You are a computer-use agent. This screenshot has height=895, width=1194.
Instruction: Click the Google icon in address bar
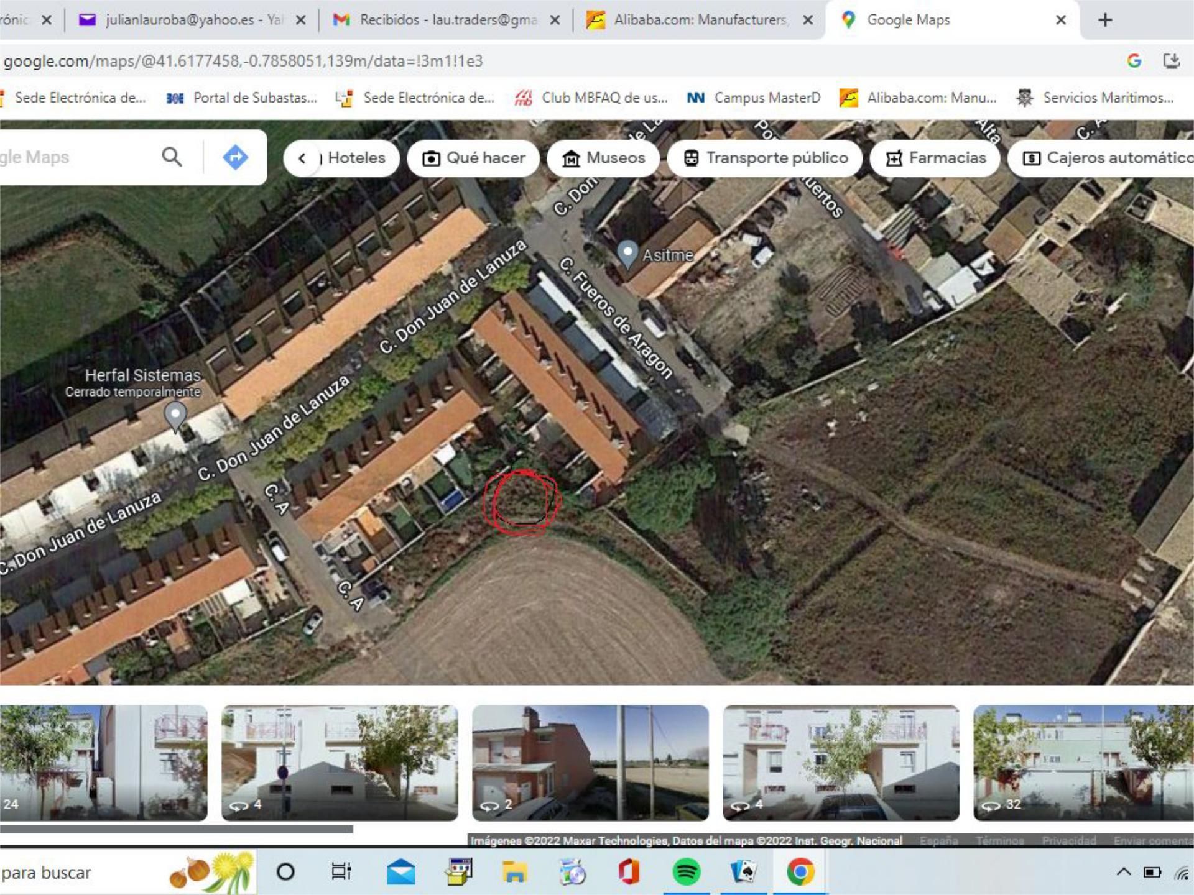coord(1134,61)
